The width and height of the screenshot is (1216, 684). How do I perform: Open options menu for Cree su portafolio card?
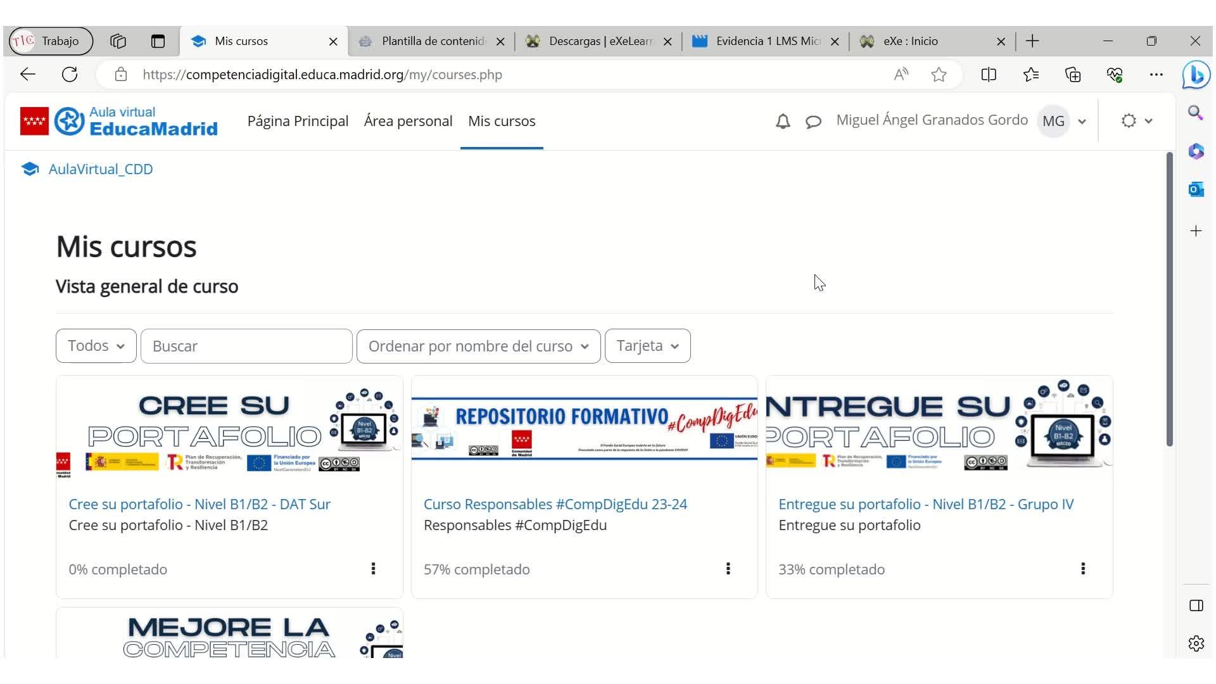[373, 569]
